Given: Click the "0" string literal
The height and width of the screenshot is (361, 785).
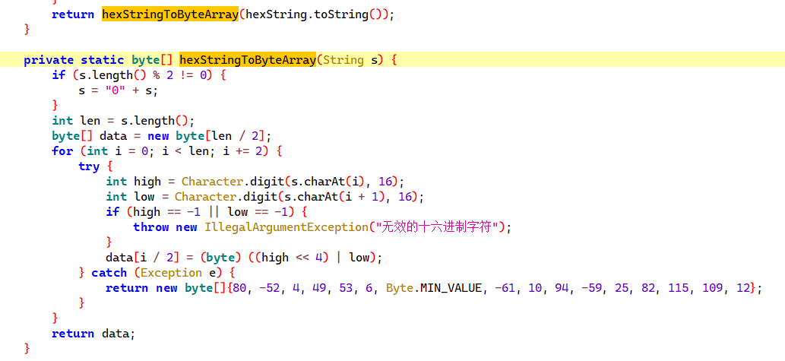Looking at the screenshot, I should (x=116, y=90).
